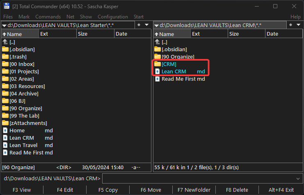Image resolution: width=304 pixels, height=195 pixels.
Task: Click the F6 Move button
Action: 151,190
